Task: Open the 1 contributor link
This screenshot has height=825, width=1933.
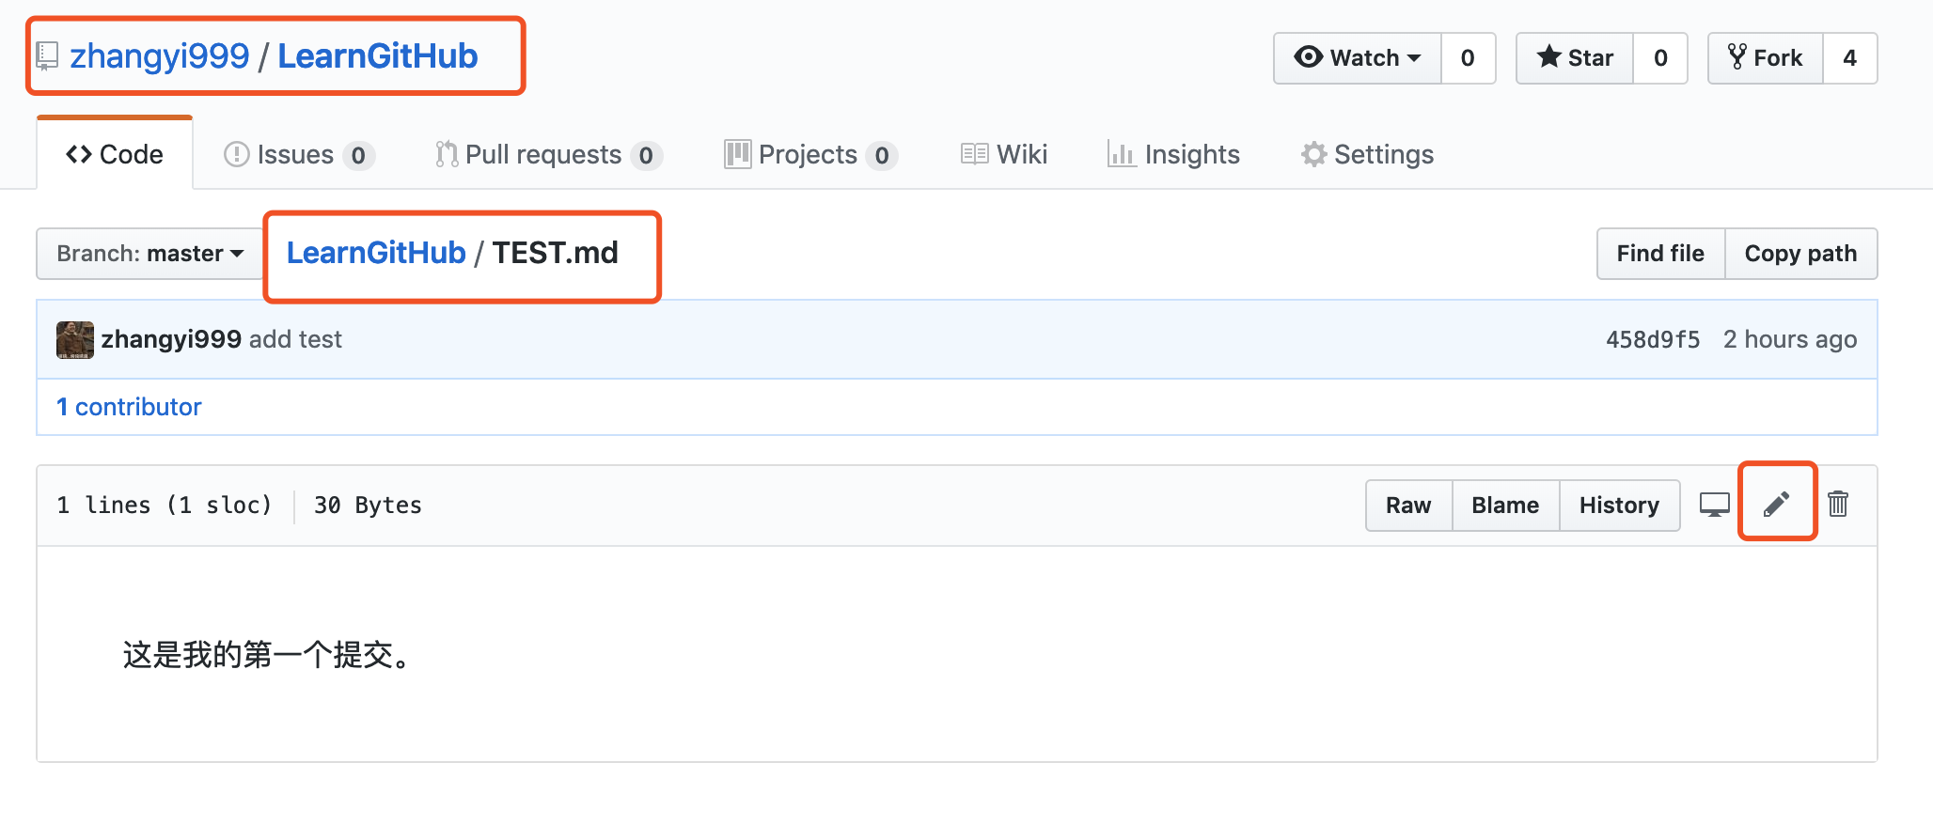Action: 129,407
